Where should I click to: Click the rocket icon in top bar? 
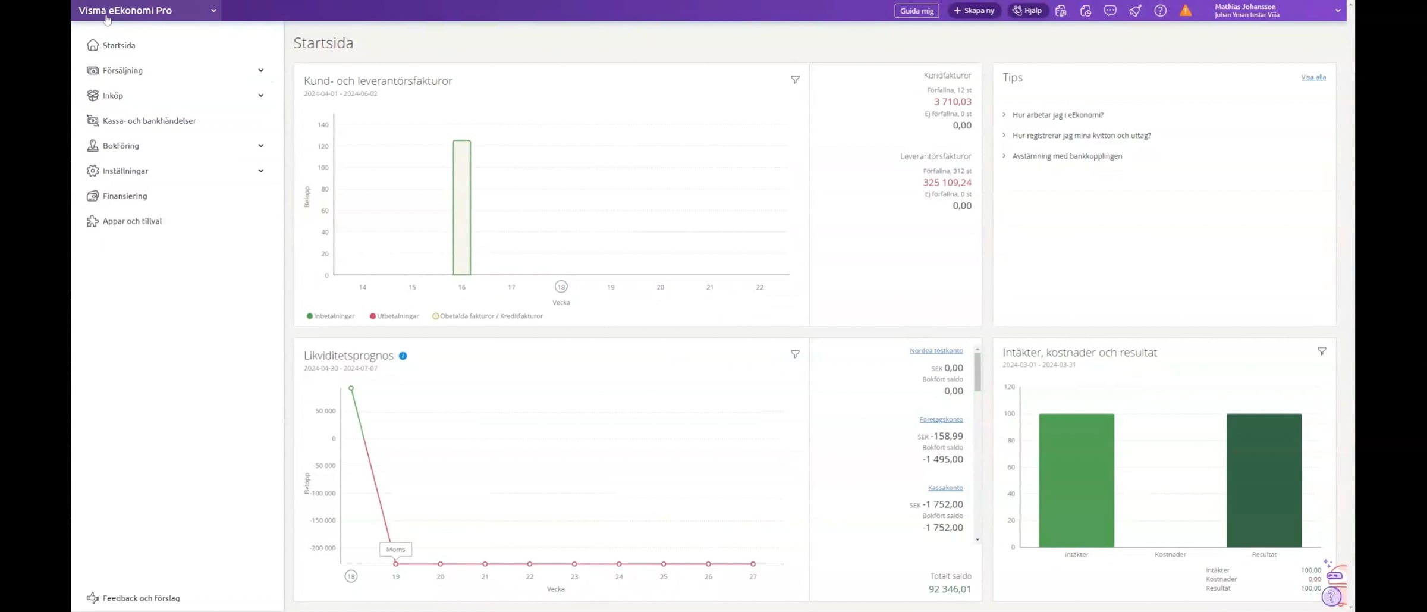coord(1135,11)
